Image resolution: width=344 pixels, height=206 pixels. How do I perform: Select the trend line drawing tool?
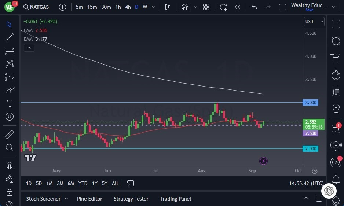point(10,37)
